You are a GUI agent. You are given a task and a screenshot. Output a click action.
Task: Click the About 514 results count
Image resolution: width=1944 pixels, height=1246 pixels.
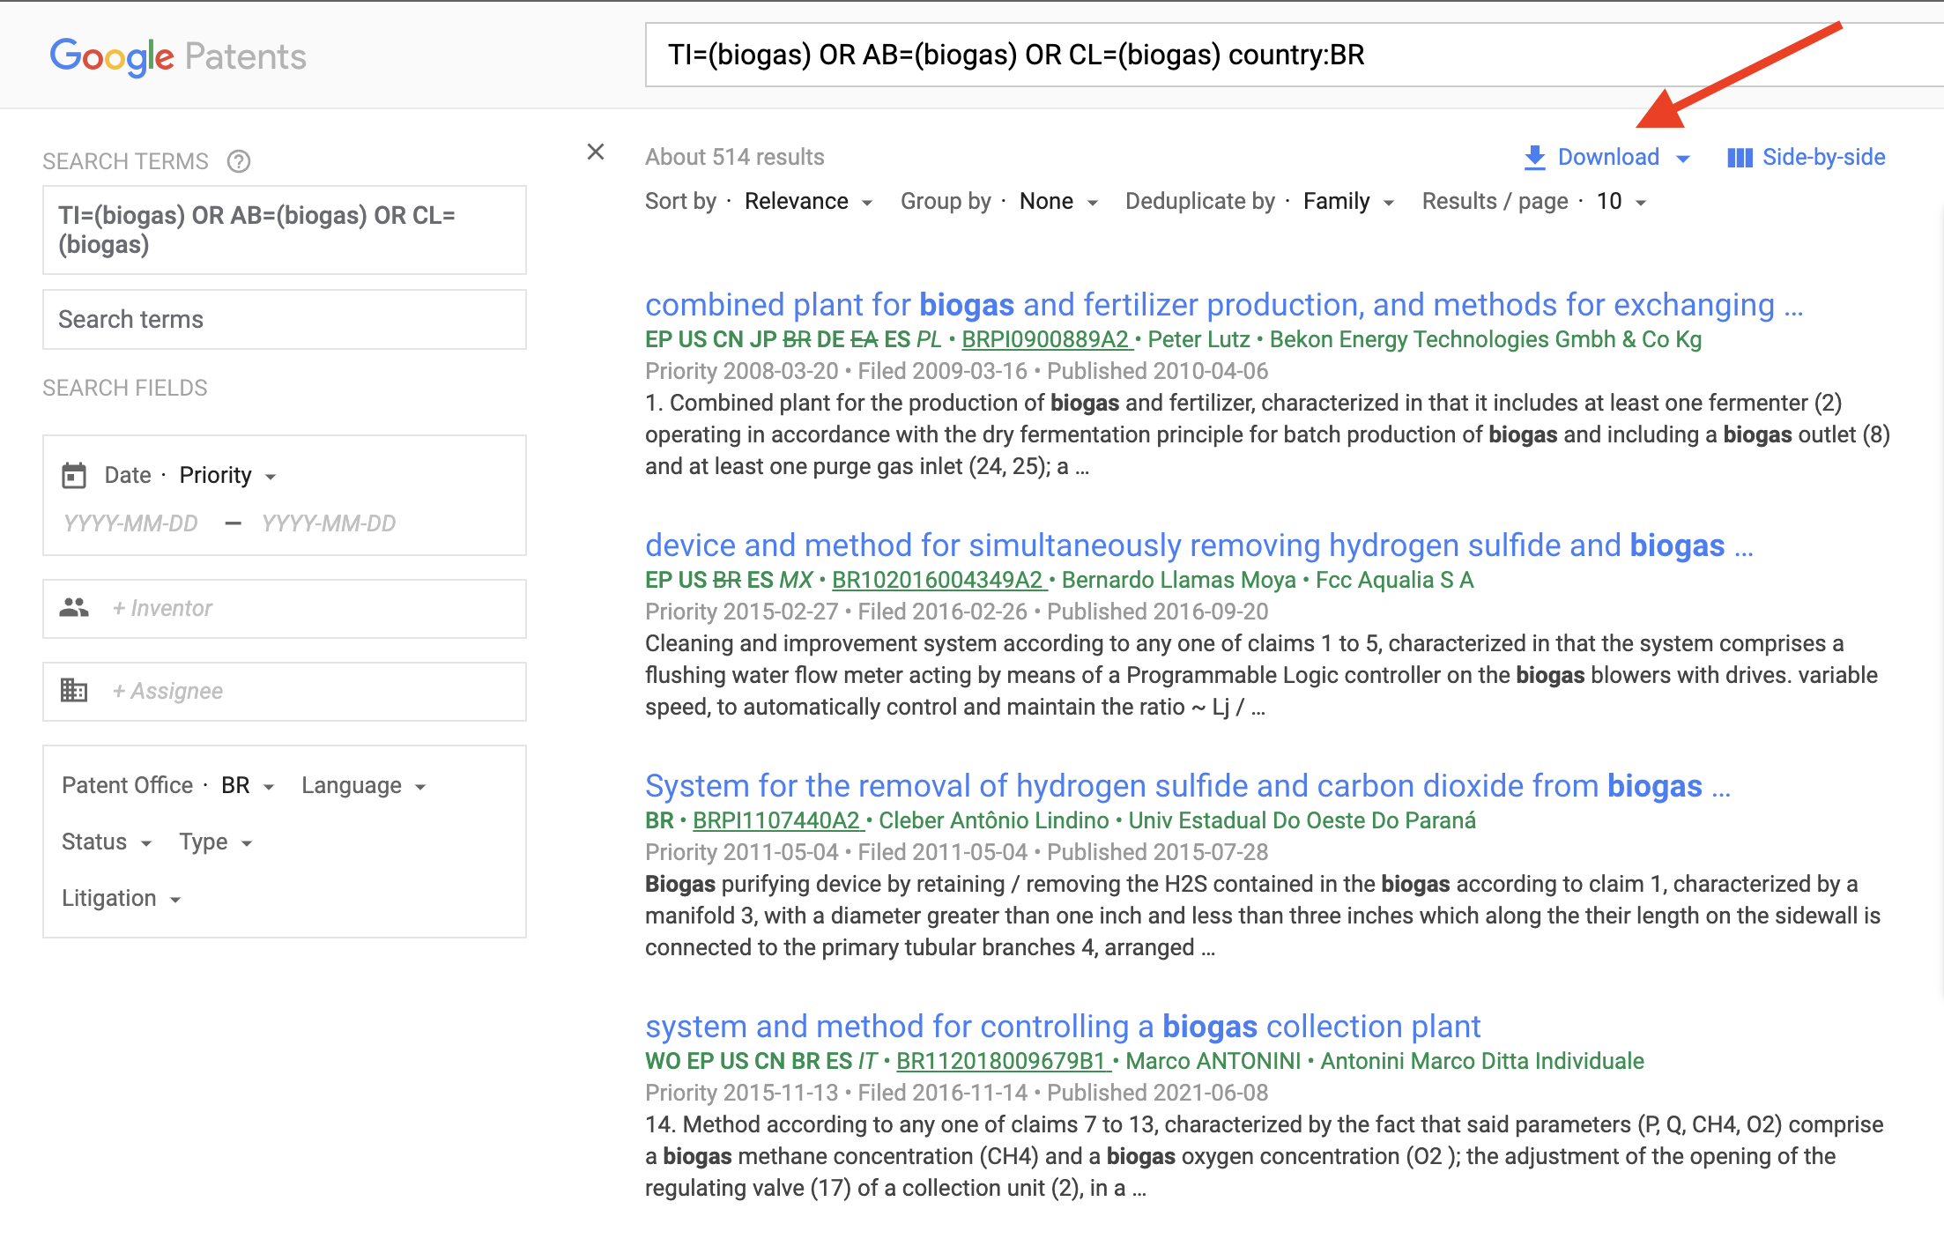click(x=734, y=158)
